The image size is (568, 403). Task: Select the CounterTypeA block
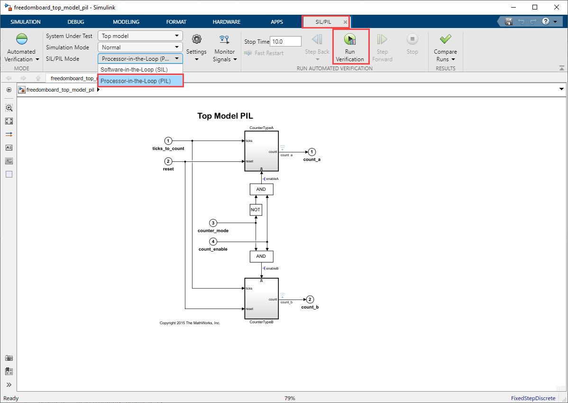[x=261, y=151]
